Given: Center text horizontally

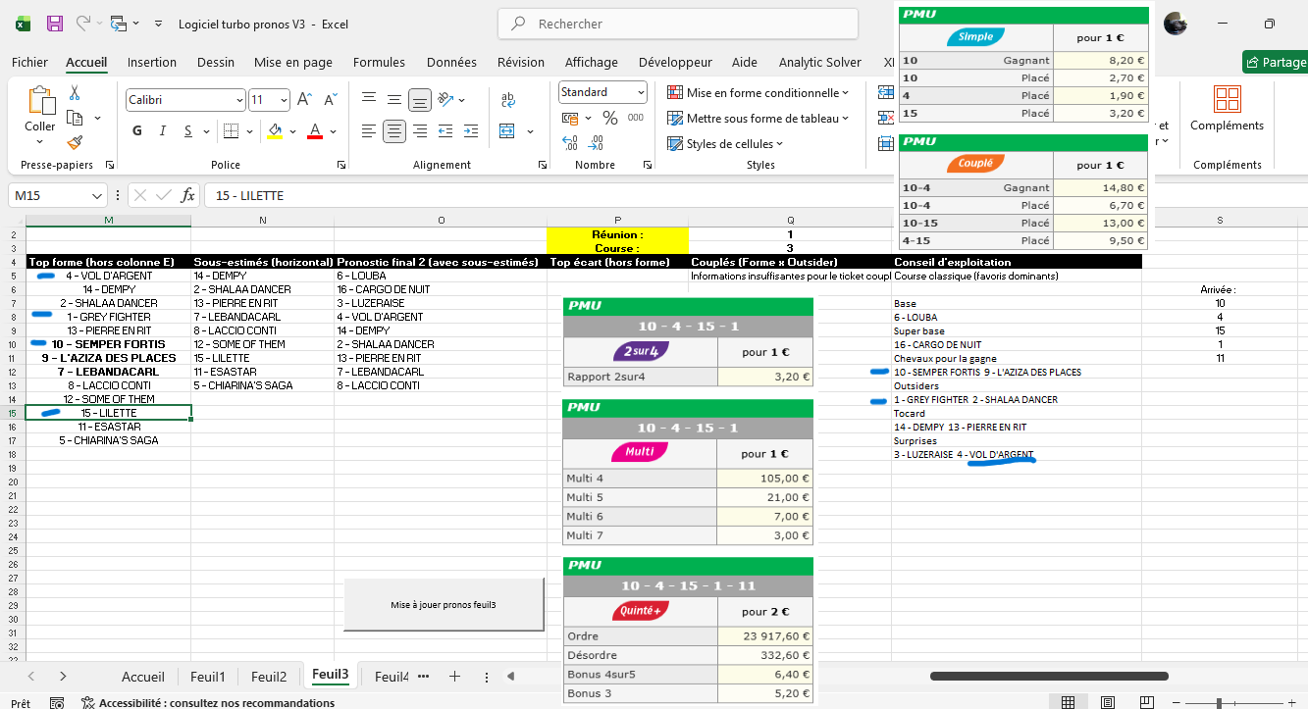Looking at the screenshot, I should pos(394,131).
